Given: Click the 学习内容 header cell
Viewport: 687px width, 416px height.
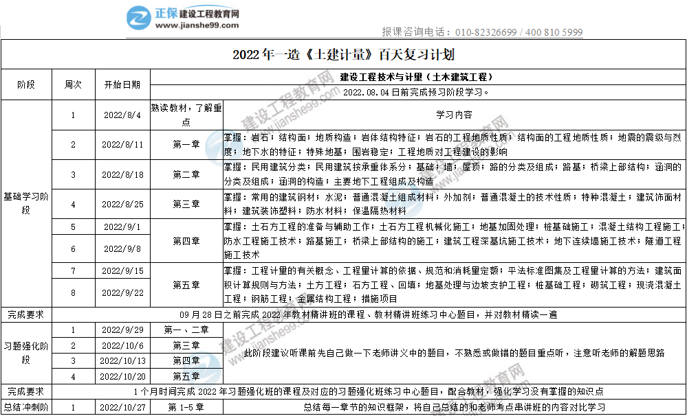Looking at the screenshot, I should coord(454,115).
